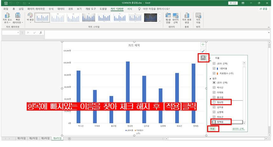Toggle the category (모두 선택) checkbox under 범주

(x=214, y=83)
